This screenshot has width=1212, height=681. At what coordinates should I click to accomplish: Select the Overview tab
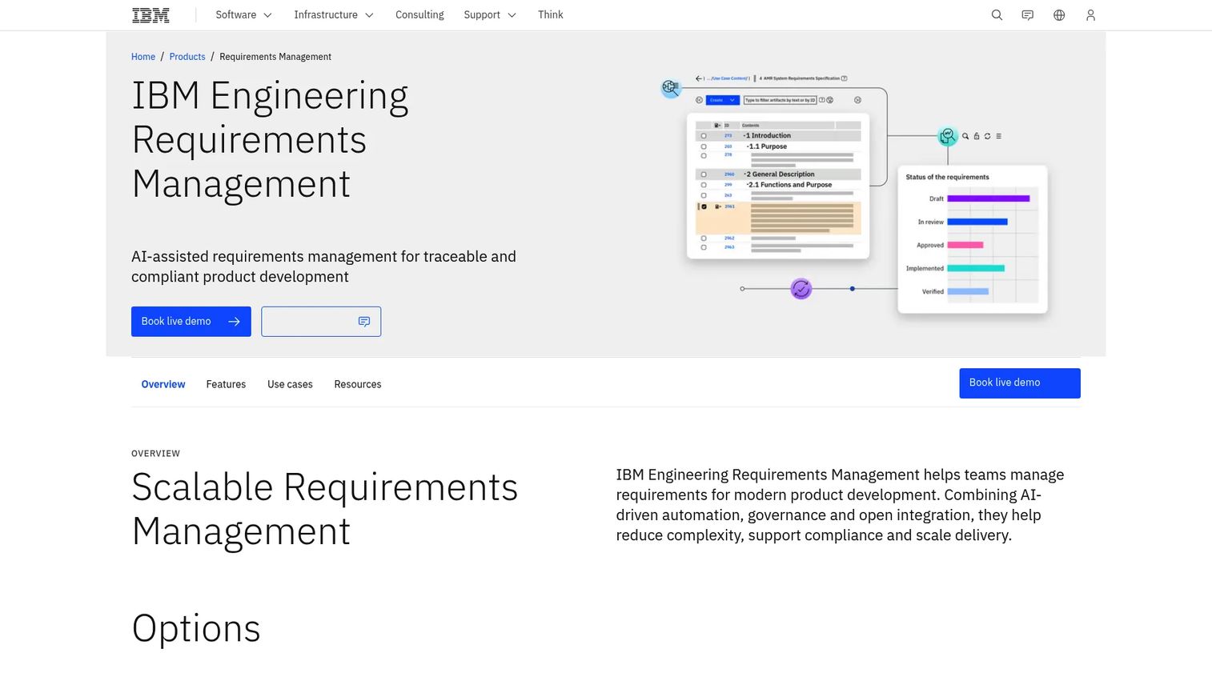point(163,385)
